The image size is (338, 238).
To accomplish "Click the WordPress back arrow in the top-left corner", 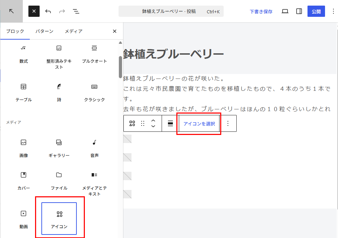I will click(x=12, y=11).
